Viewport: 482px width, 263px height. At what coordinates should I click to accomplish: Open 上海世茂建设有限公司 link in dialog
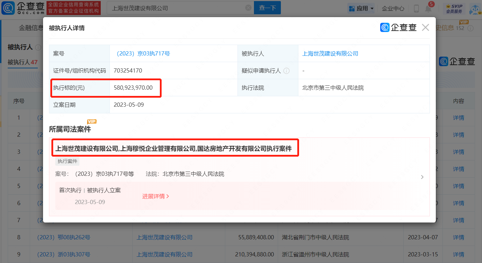(x=330, y=54)
